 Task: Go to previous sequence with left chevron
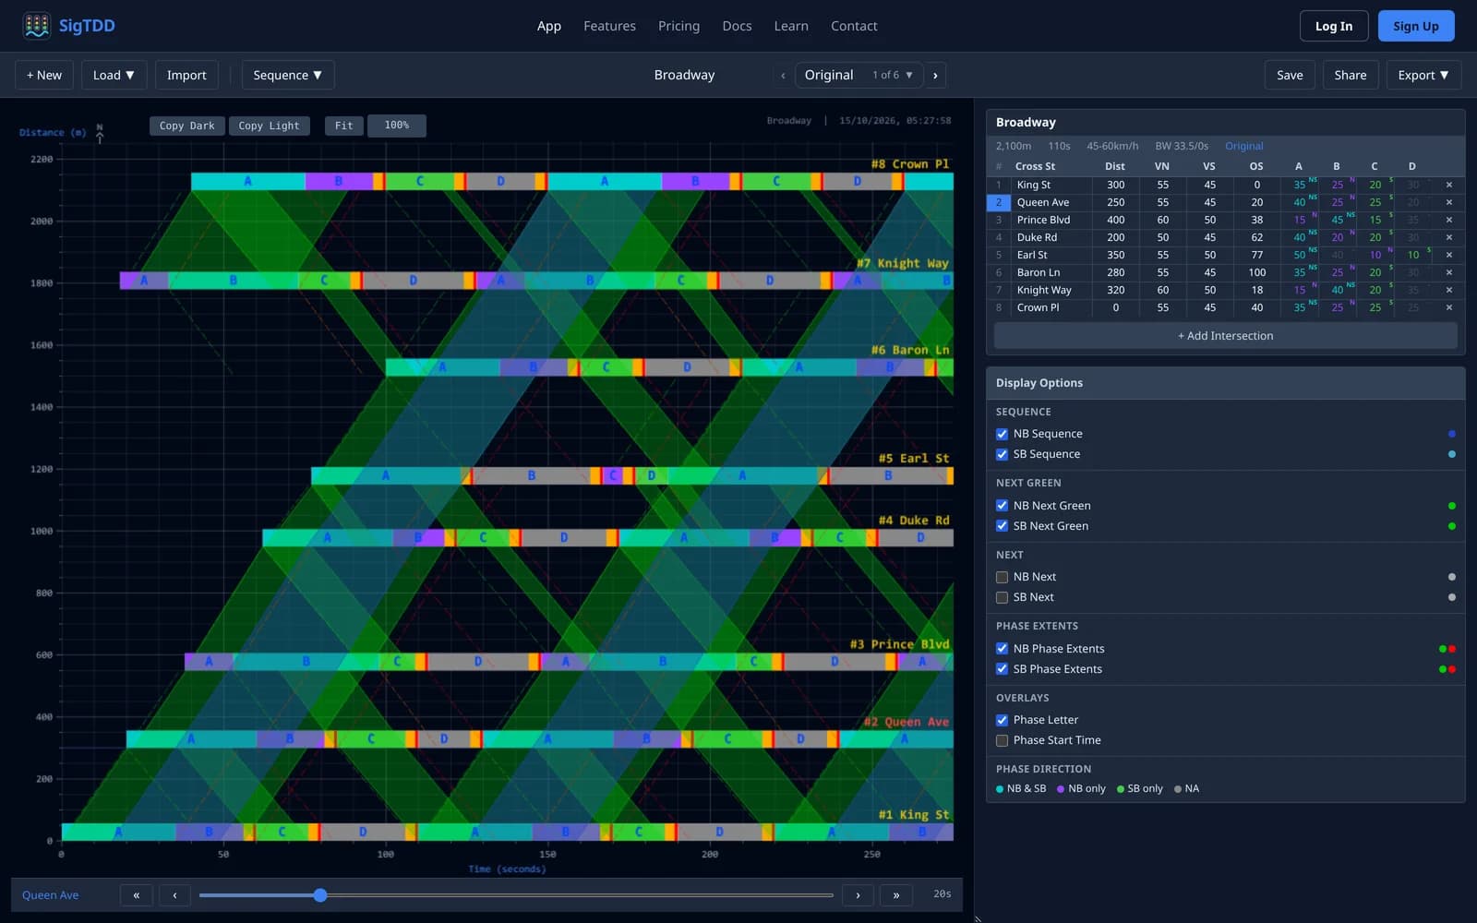point(783,75)
